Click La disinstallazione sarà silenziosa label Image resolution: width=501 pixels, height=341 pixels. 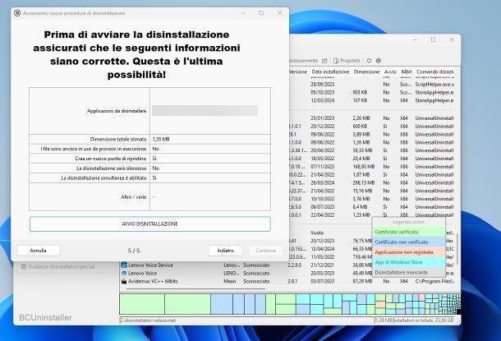coord(112,168)
